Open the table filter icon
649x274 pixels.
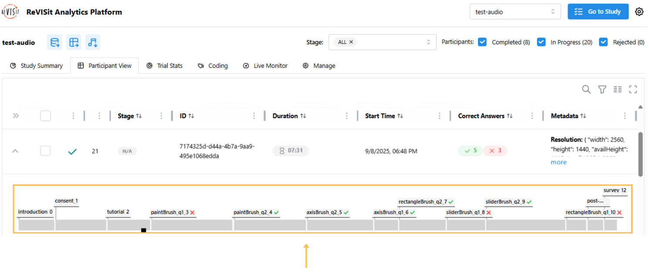click(x=602, y=89)
